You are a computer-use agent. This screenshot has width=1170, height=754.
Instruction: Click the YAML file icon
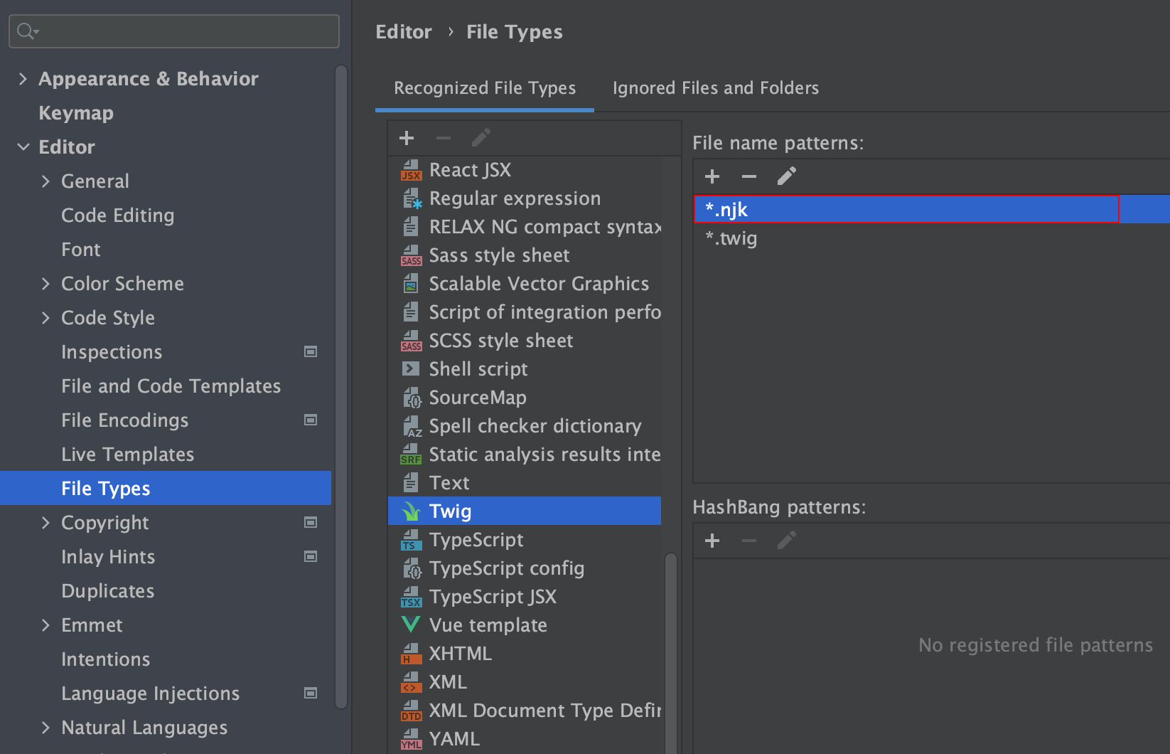coord(411,739)
